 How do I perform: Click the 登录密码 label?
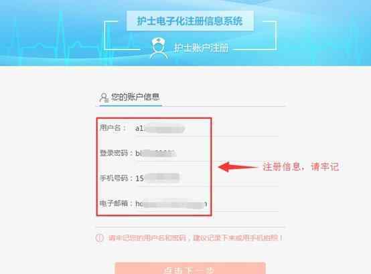click(x=114, y=153)
